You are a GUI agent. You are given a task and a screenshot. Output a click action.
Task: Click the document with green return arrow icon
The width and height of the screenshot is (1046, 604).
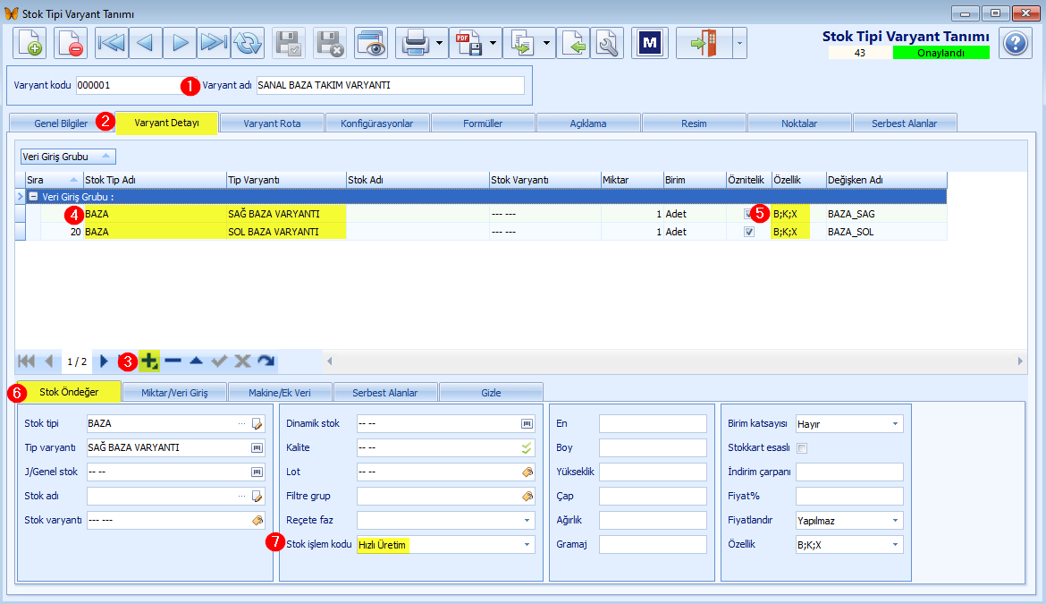[574, 43]
